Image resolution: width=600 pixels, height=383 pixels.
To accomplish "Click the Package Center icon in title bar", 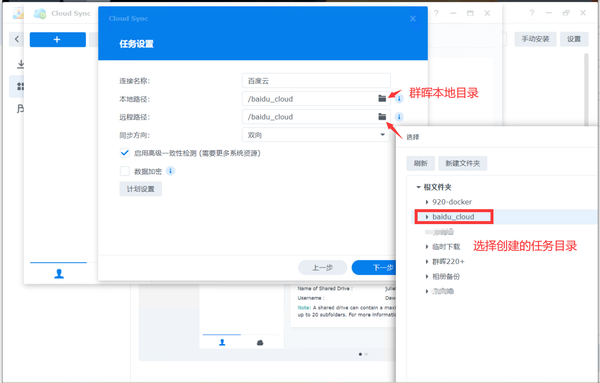I will click(18, 13).
